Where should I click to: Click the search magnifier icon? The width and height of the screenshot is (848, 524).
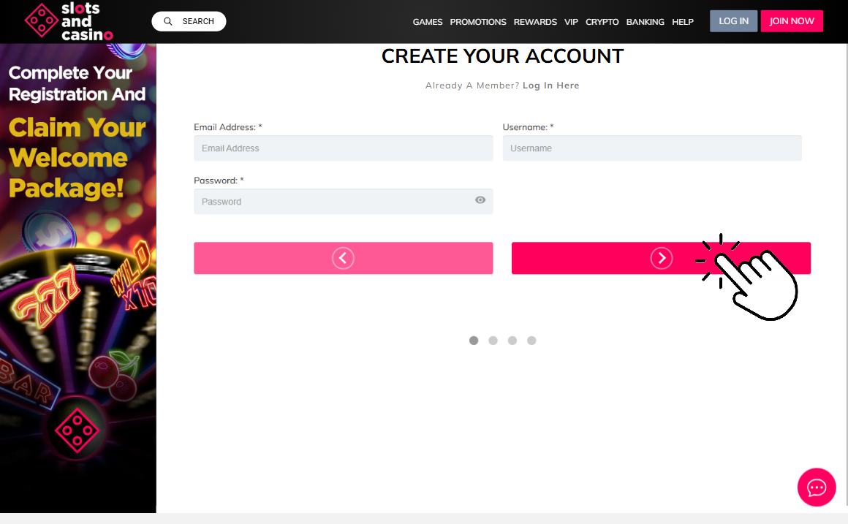[x=168, y=21]
